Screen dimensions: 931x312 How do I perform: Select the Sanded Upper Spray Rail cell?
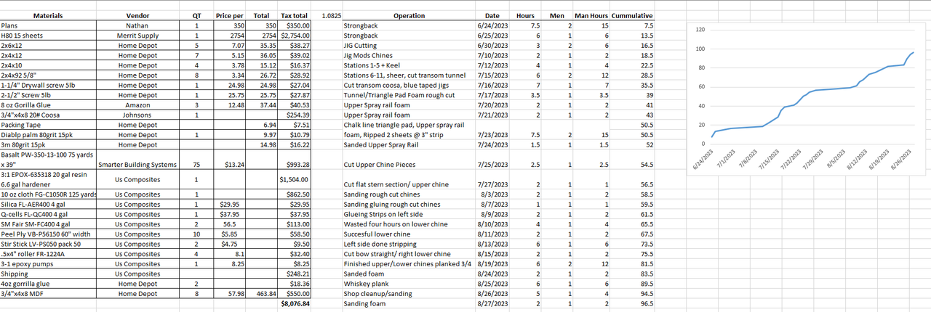409,145
